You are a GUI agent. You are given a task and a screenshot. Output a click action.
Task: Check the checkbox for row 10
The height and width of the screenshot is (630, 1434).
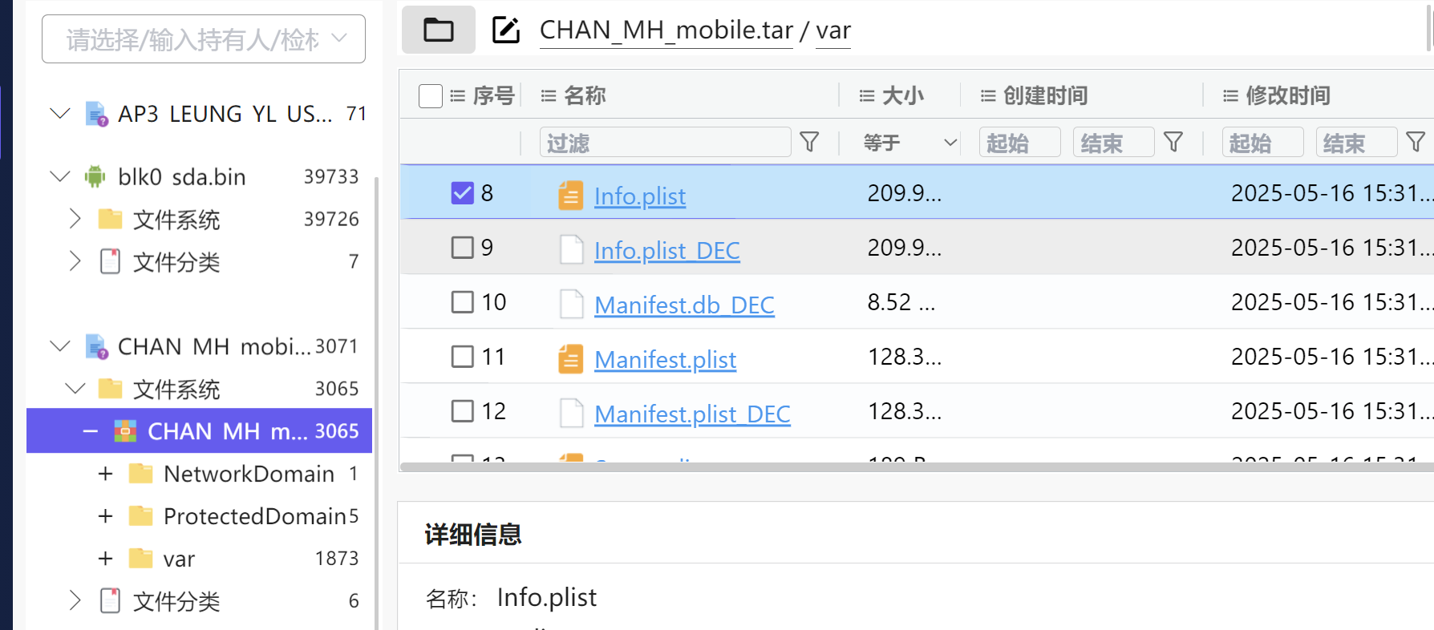click(x=463, y=302)
